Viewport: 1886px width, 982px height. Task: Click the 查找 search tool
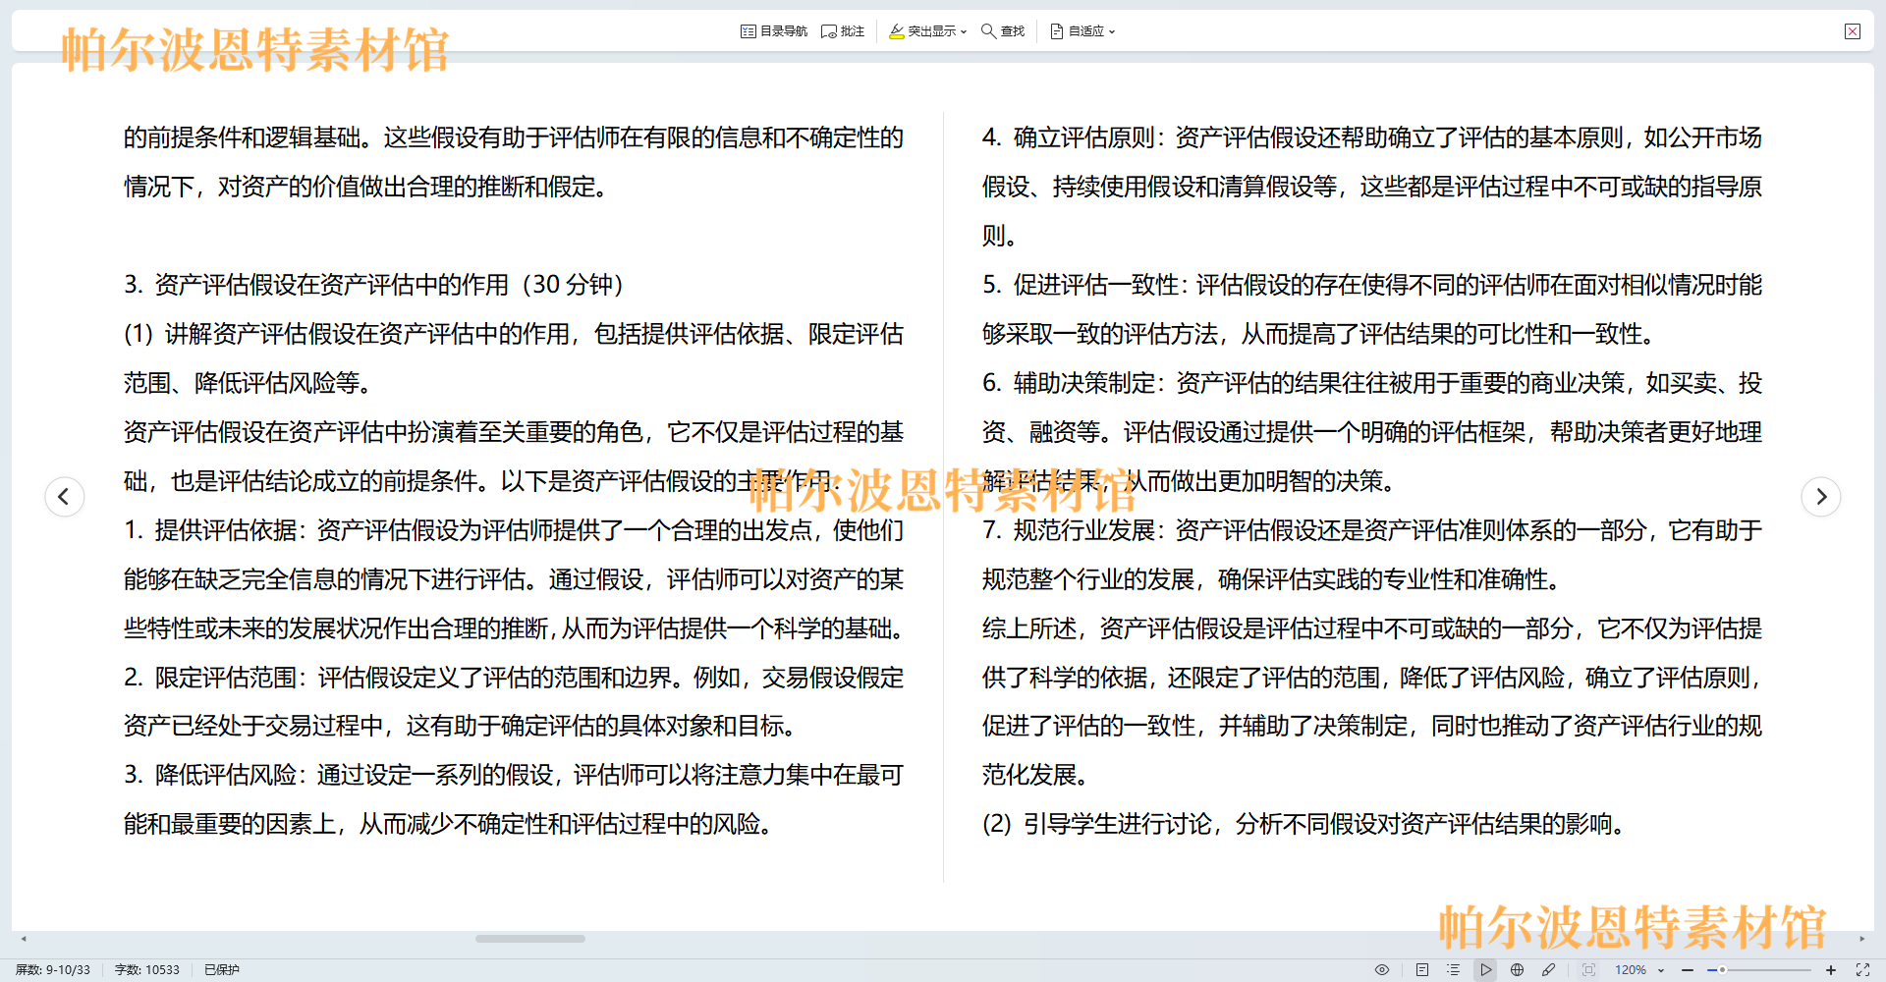click(1003, 31)
